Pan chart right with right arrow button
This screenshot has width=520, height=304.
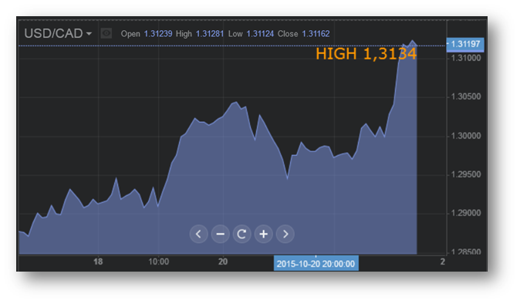pos(285,234)
